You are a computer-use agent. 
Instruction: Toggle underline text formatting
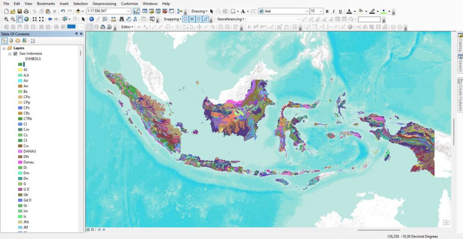[340, 11]
